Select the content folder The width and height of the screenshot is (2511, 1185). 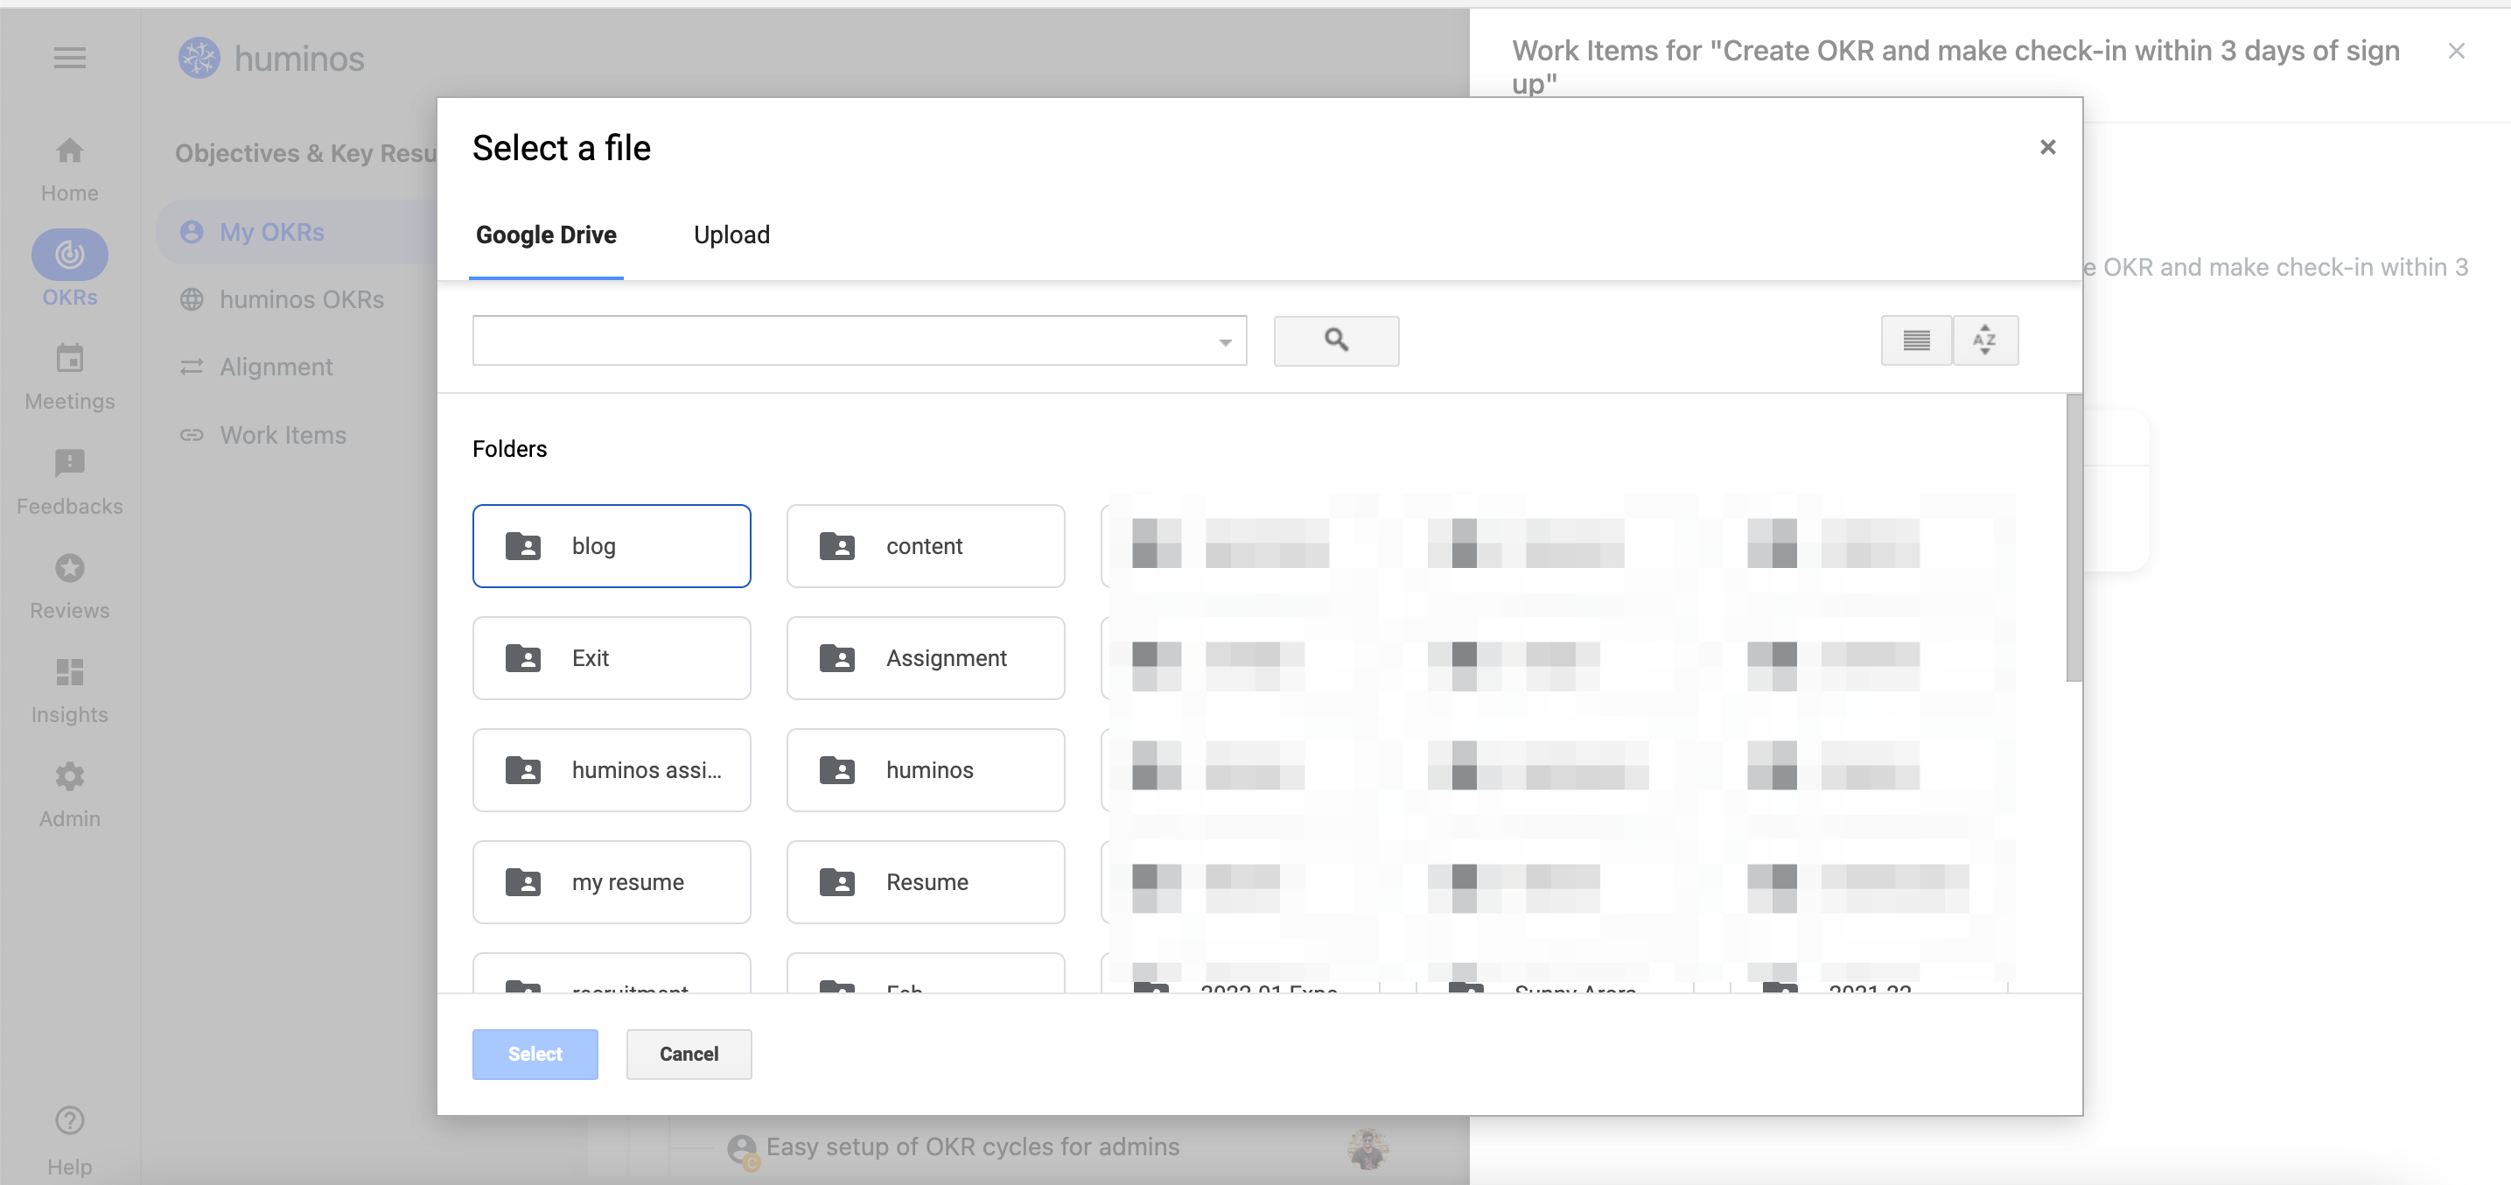pos(925,546)
